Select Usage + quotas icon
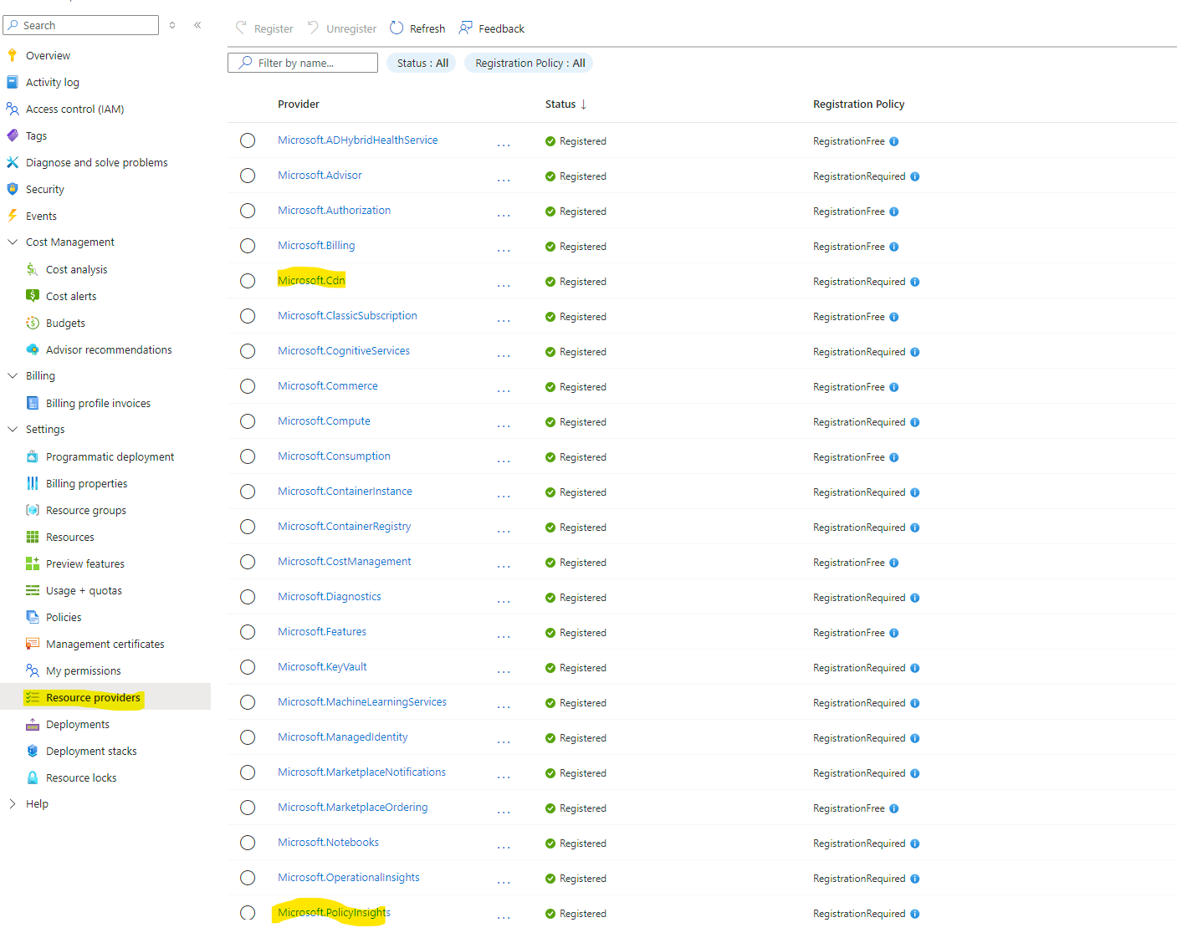 coord(33,590)
